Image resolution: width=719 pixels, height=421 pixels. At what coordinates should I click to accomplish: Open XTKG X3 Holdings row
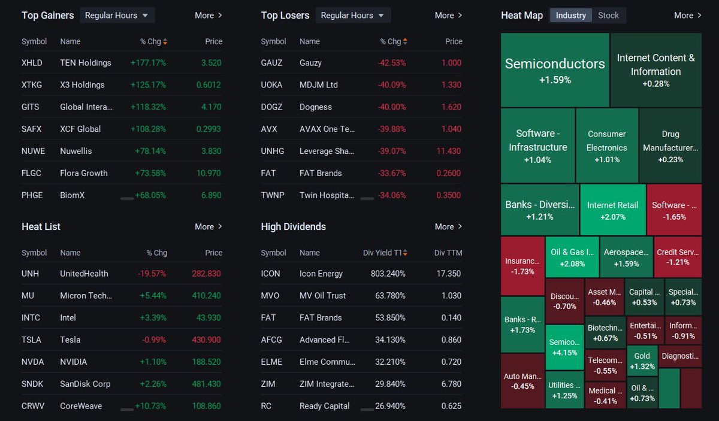pos(122,85)
